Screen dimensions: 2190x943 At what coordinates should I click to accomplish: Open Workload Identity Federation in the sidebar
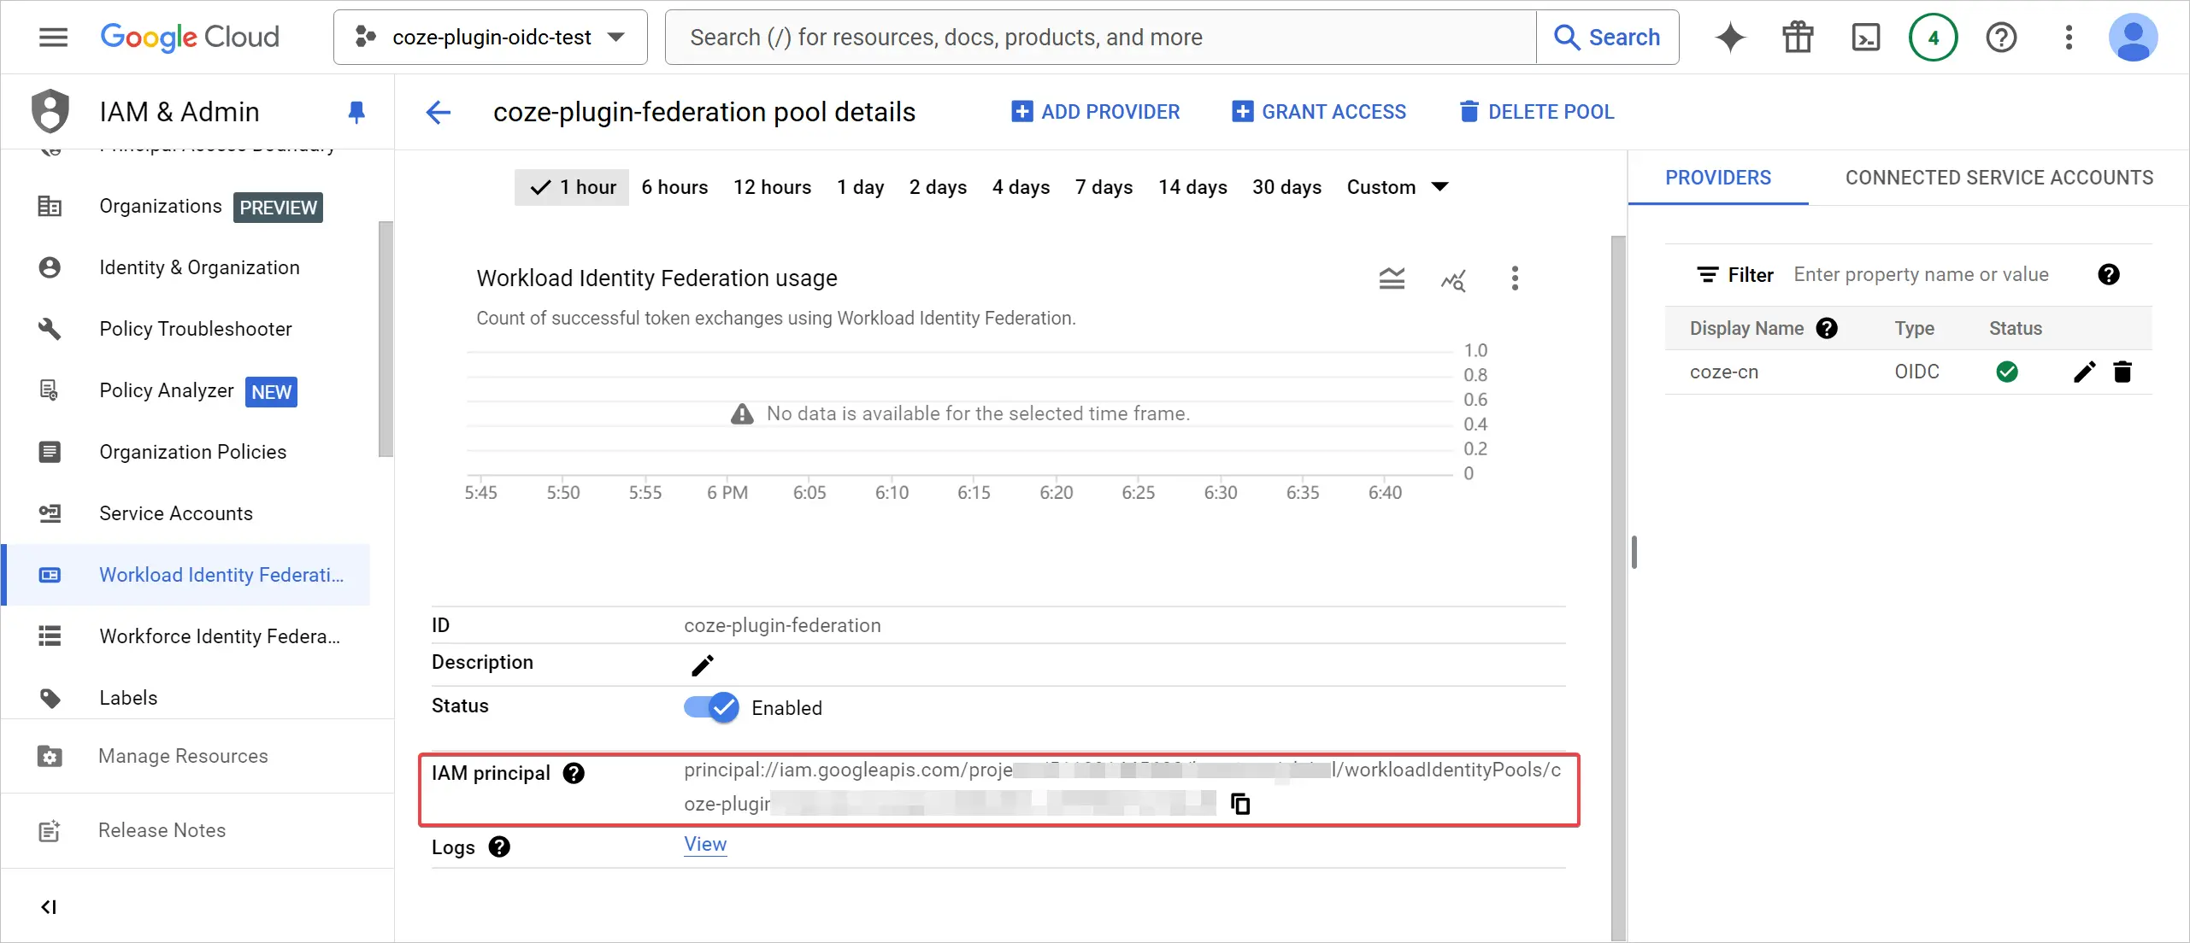(x=185, y=575)
